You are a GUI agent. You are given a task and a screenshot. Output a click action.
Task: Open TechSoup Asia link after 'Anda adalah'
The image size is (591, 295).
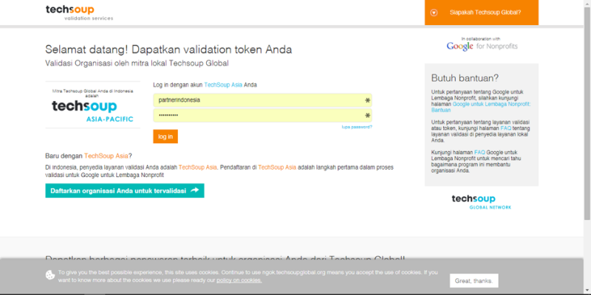tap(197, 167)
